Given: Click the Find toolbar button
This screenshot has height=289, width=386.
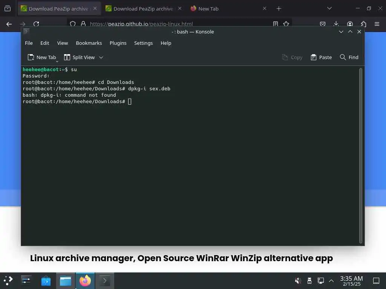Looking at the screenshot, I should pyautogui.click(x=349, y=57).
